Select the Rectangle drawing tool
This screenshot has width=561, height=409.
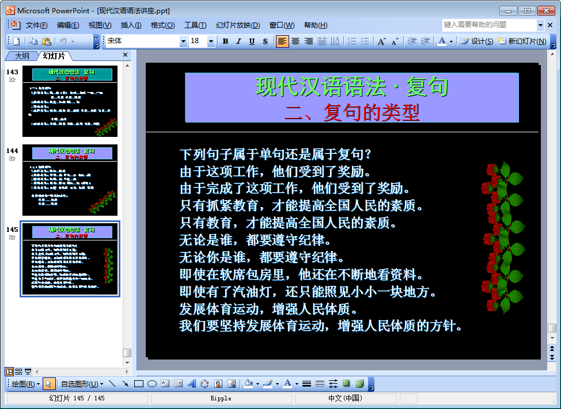click(139, 384)
